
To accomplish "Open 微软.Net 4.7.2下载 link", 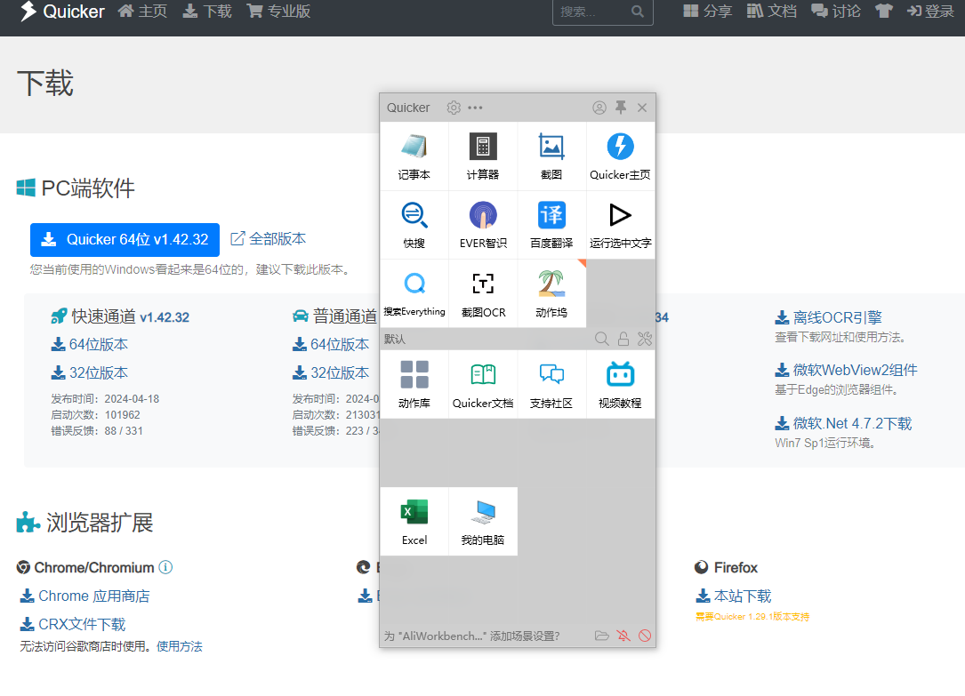I will click(843, 423).
